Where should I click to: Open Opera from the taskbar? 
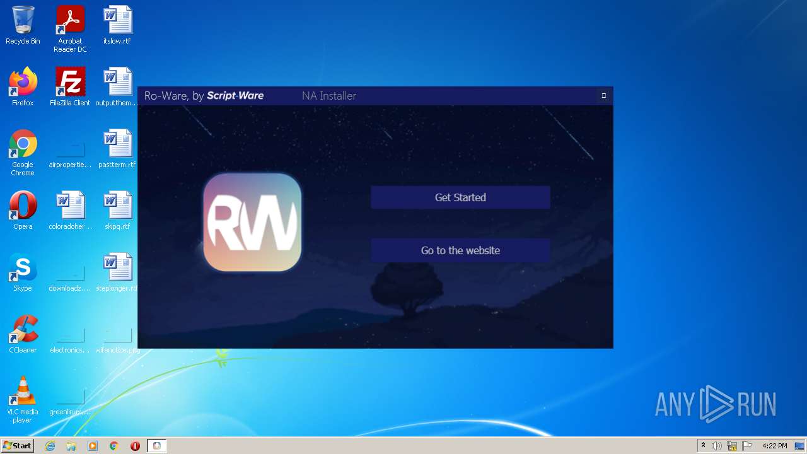pos(135,446)
